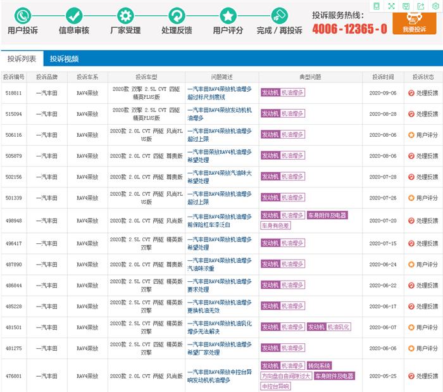Click the 用户投诉 phone icon
Screen dimensions: 443x392
[x=23, y=16]
